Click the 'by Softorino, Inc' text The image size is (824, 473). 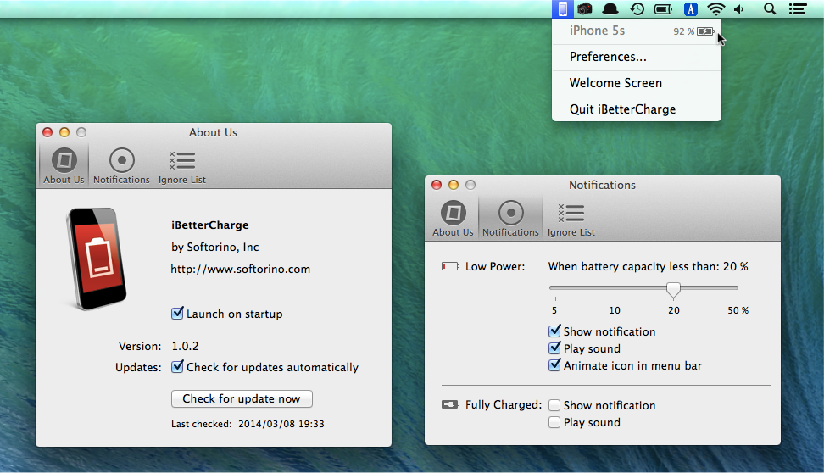point(215,247)
